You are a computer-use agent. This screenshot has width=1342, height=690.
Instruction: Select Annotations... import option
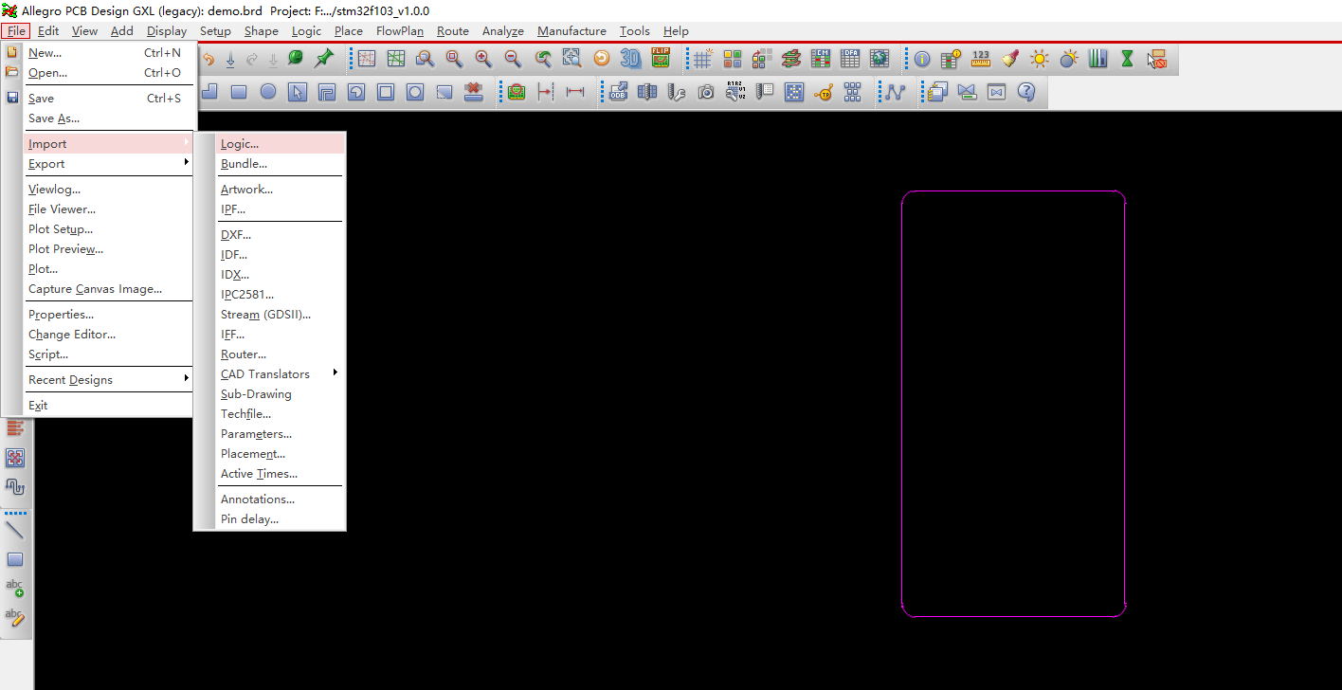click(x=280, y=499)
